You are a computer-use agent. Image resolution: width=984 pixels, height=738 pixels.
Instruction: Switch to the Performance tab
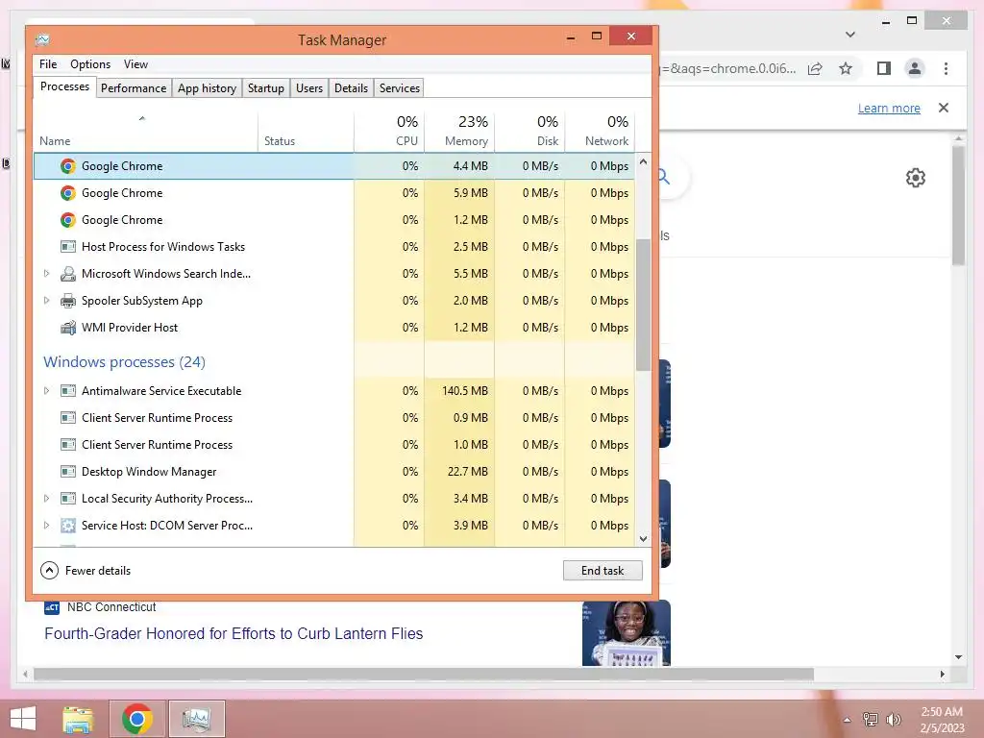[x=133, y=88]
